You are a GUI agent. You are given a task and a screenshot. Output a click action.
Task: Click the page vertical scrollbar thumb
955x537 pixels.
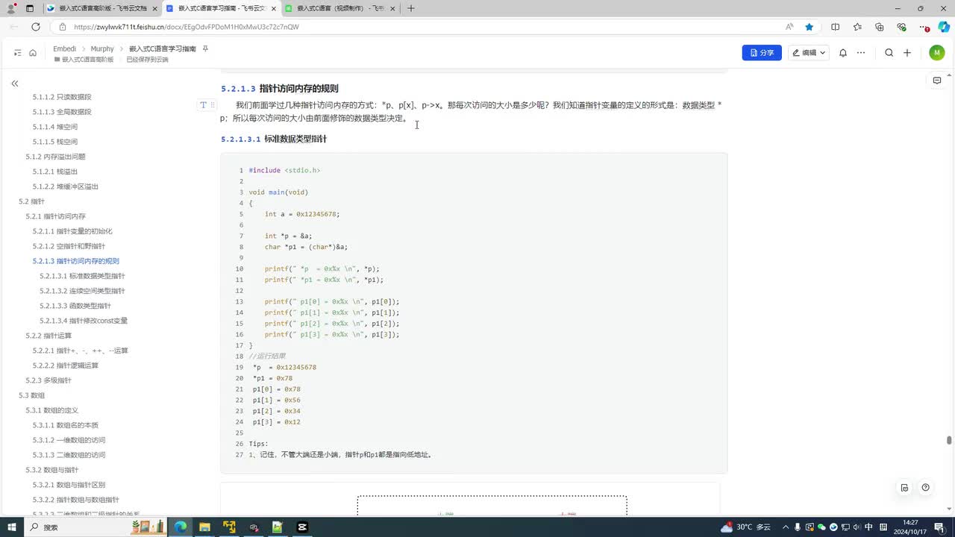click(x=949, y=440)
